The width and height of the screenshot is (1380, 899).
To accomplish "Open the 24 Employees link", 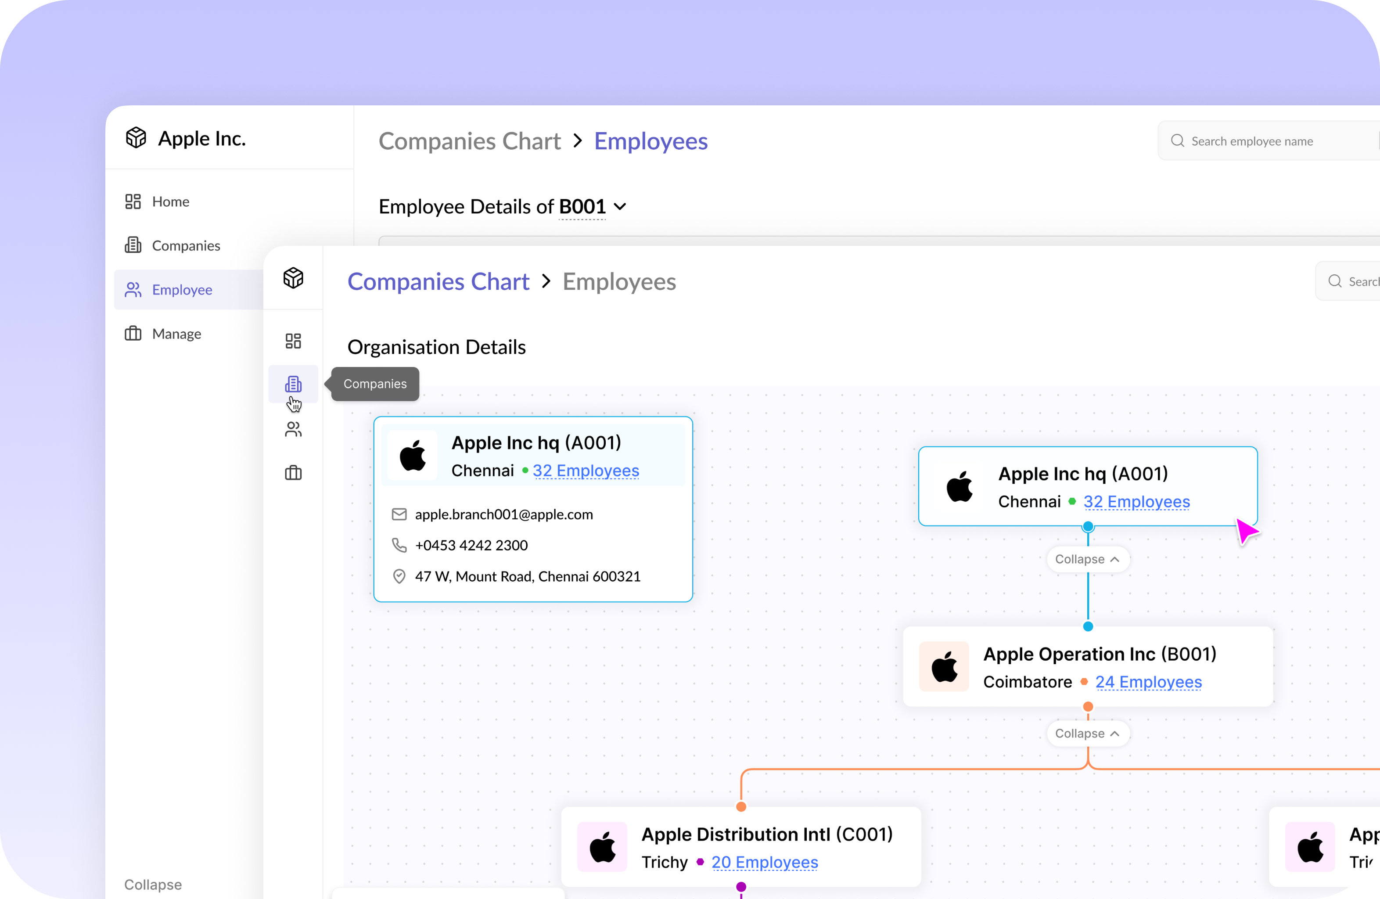I will click(x=1148, y=682).
